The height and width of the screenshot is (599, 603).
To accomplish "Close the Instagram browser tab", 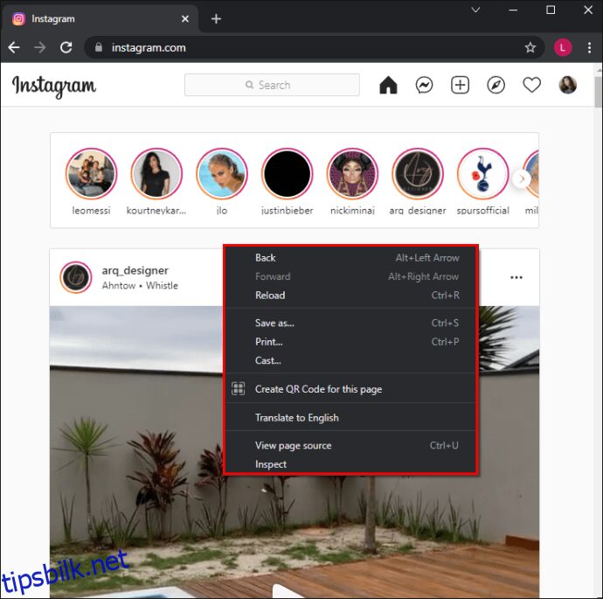I will click(x=185, y=19).
